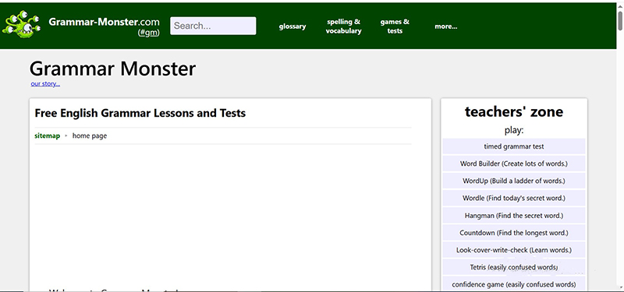Click 'home page' breadcrumb text
Viewport: 624px width, 292px height.
pos(90,135)
